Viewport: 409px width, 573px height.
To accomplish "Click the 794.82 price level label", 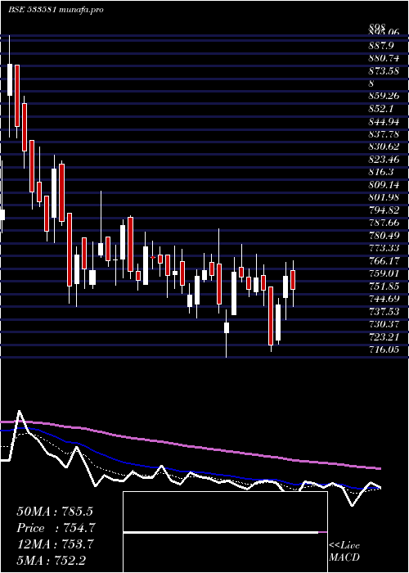I will click(x=384, y=210).
